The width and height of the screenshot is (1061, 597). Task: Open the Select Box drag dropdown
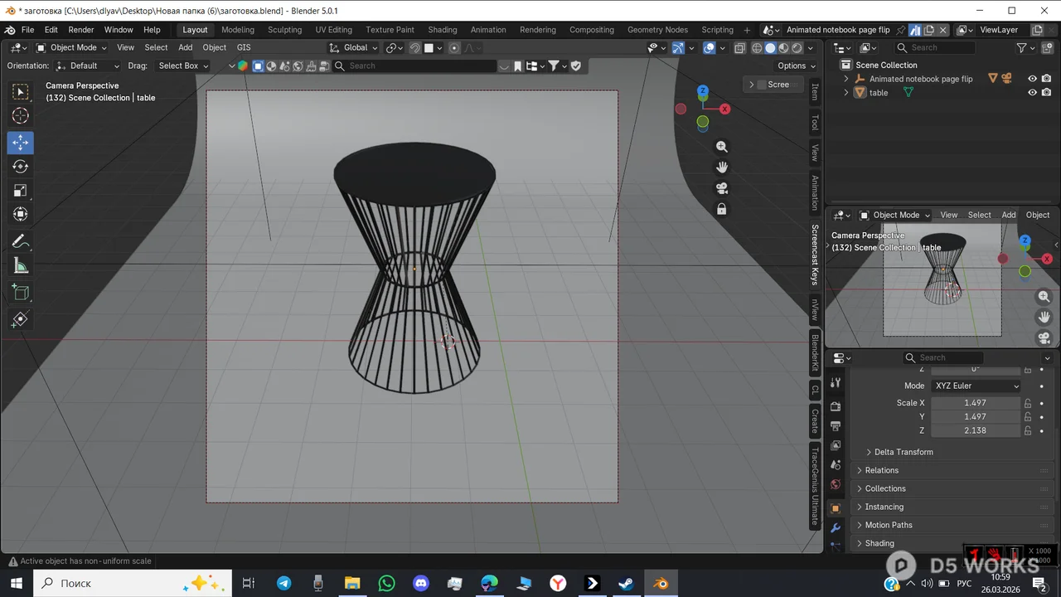pyautogui.click(x=184, y=66)
